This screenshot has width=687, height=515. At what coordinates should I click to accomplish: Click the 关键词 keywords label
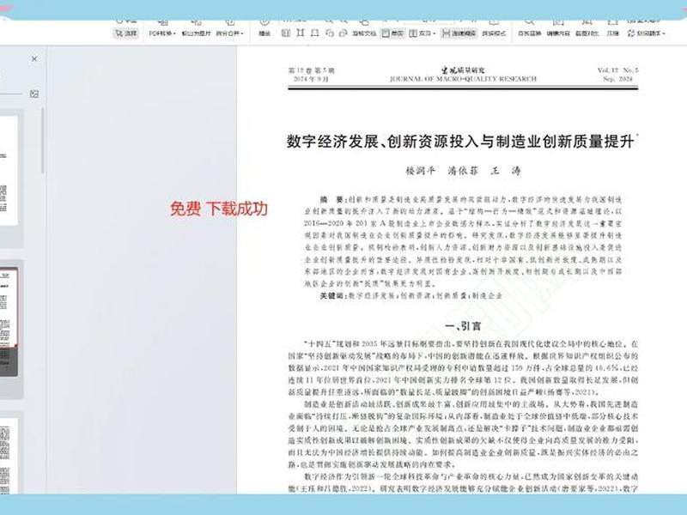tap(333, 296)
